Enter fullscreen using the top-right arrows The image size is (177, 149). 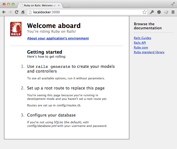(173, 4)
